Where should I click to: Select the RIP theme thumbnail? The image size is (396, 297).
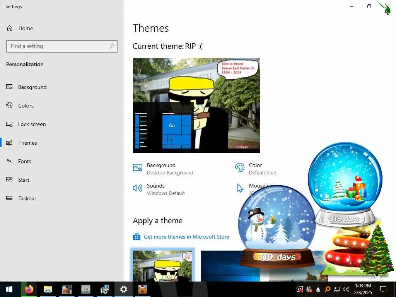[x=162, y=266]
